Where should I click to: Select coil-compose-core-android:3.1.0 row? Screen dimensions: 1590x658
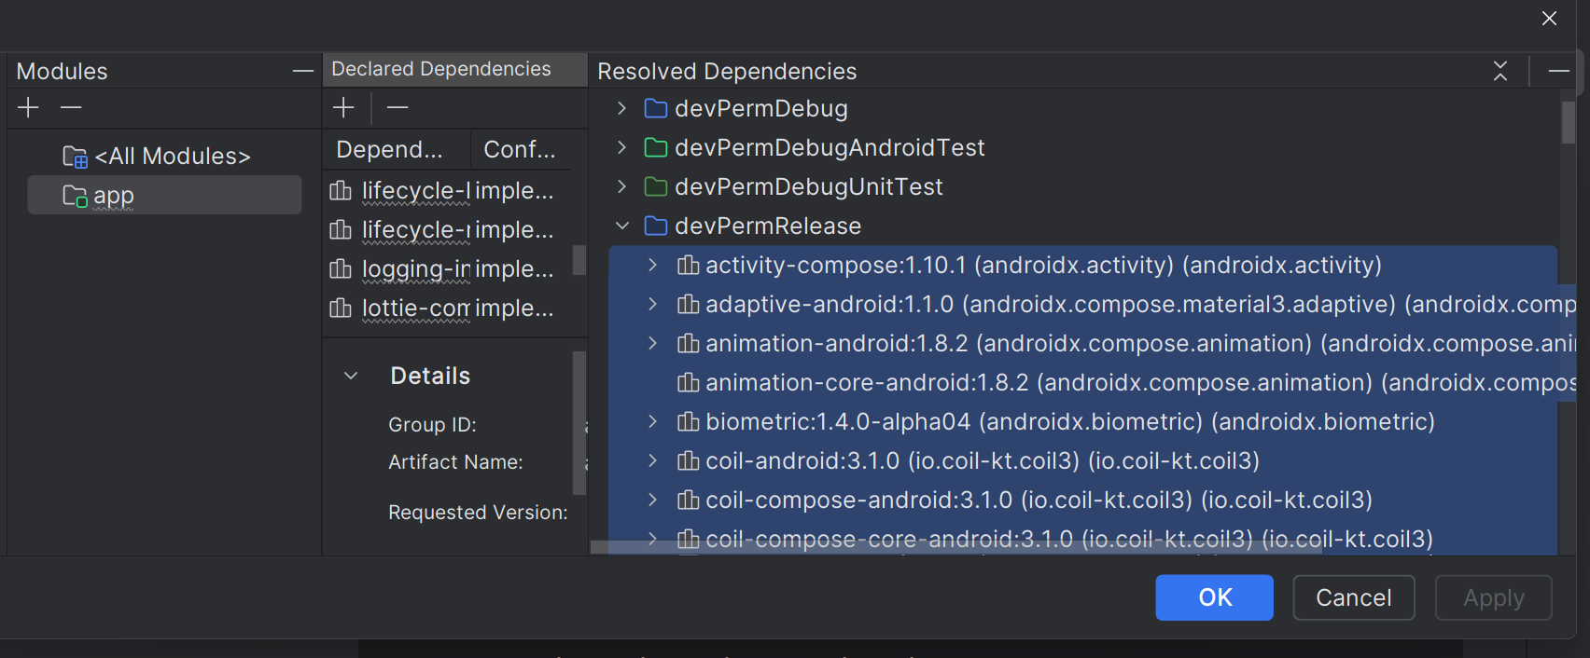tap(1082, 540)
